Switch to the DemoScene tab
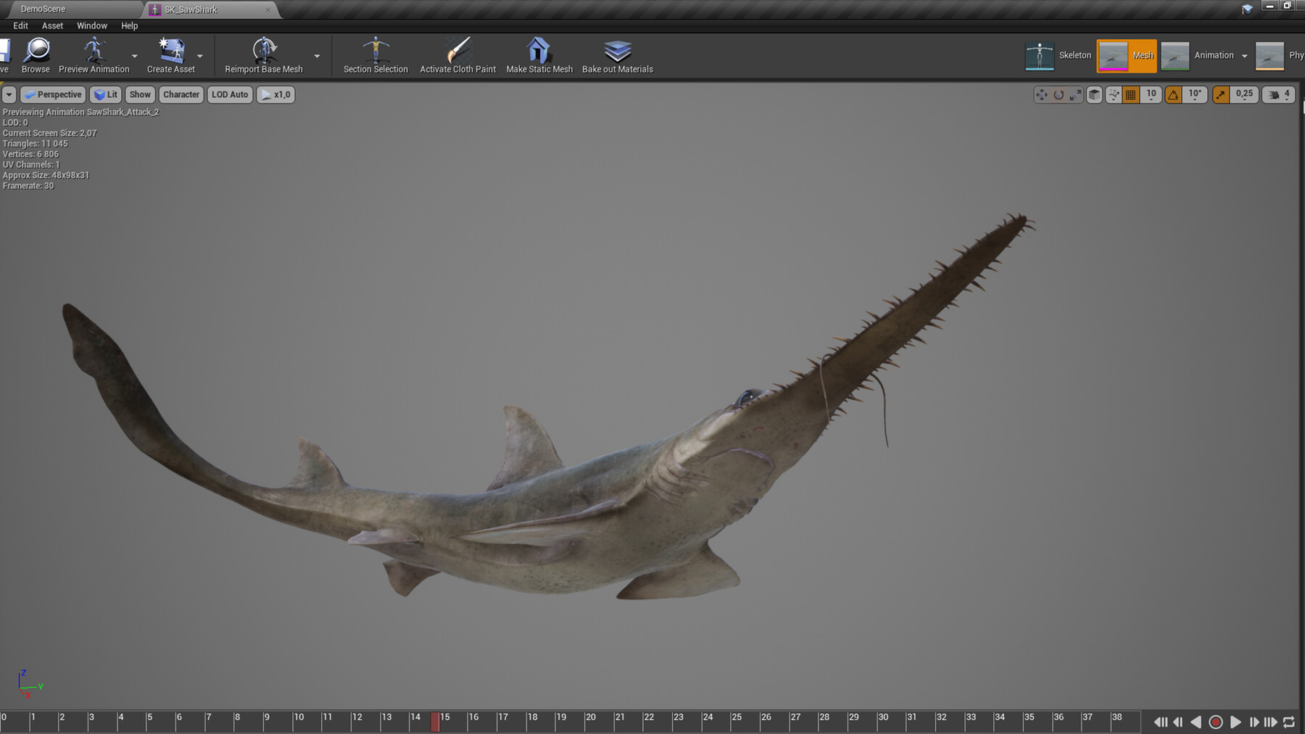This screenshot has height=734, width=1305. (43, 9)
